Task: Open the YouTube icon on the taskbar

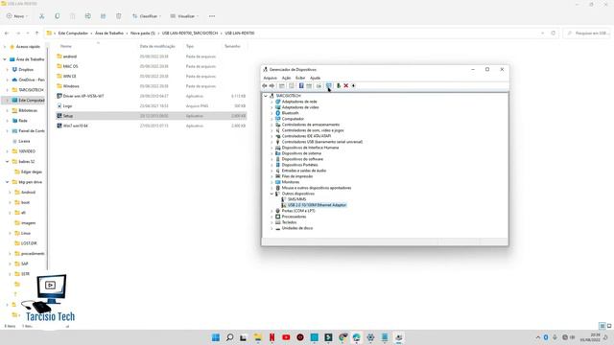Action: (x=286, y=337)
